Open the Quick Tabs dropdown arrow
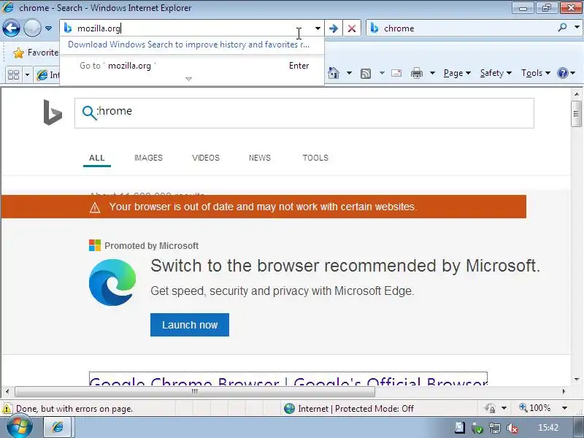Image resolution: width=584 pixels, height=438 pixels. point(27,75)
